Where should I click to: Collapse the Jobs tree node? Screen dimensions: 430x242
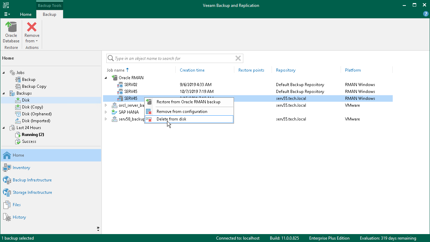coord(4,73)
